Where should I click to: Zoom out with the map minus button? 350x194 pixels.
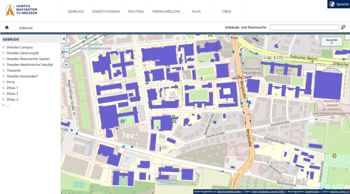click(66, 55)
